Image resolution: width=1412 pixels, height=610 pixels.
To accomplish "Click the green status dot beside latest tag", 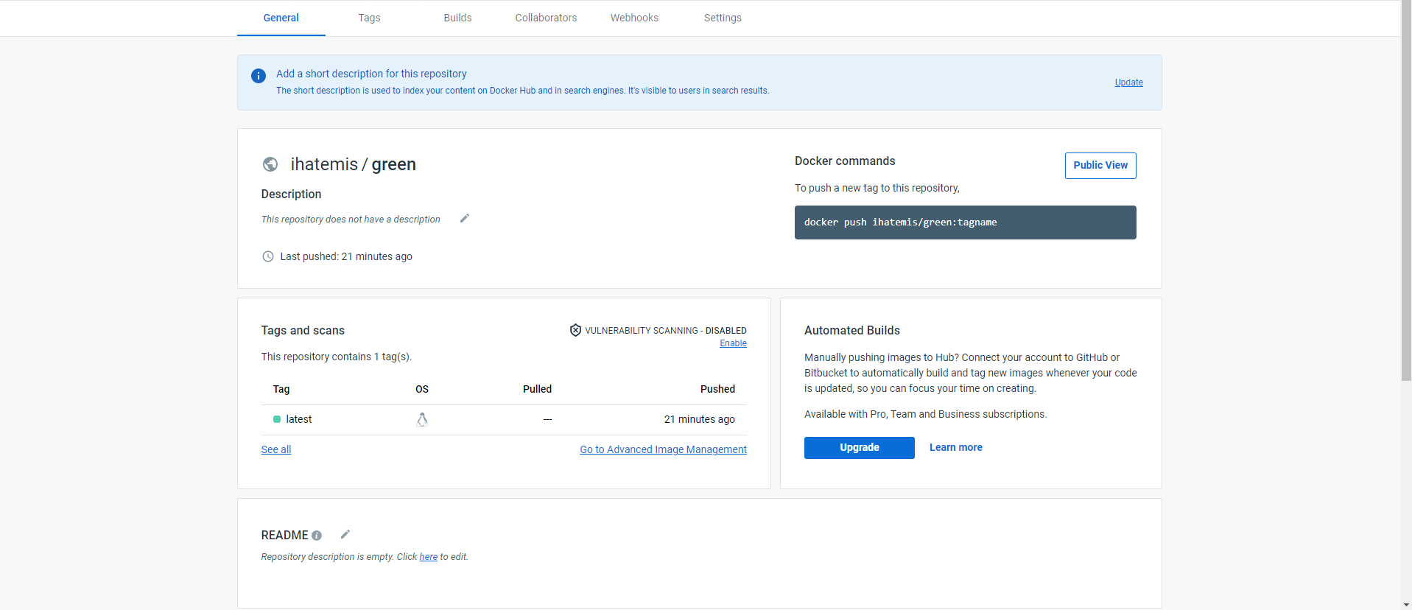I will click(x=277, y=419).
